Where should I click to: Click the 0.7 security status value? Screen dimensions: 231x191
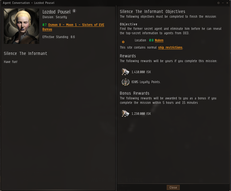click(x=44, y=25)
